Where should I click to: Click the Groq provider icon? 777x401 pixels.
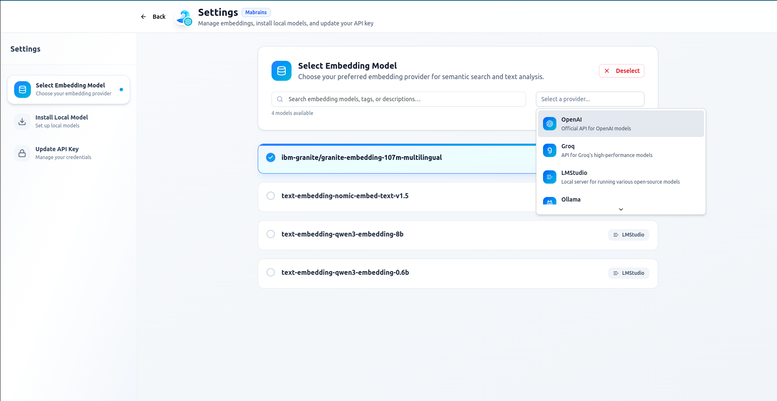[x=549, y=150]
